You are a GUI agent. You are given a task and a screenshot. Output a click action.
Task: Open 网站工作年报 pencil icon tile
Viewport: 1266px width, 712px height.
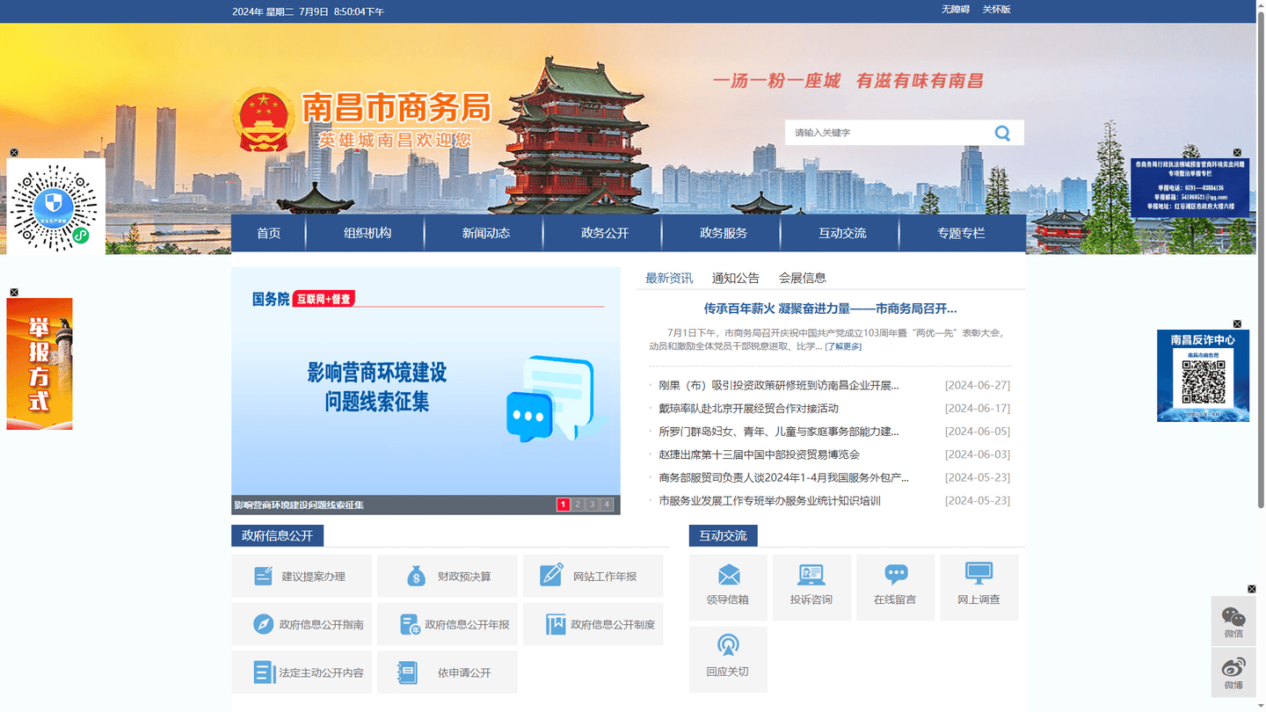[593, 576]
